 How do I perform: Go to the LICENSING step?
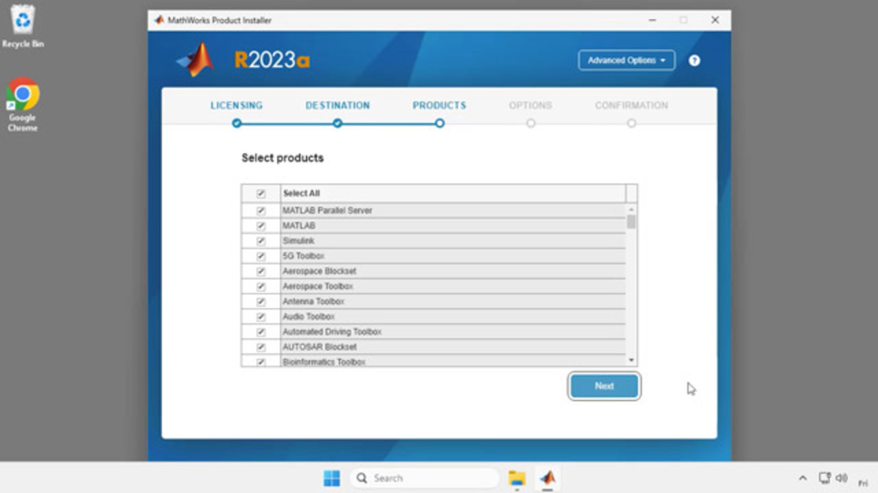[237, 105]
